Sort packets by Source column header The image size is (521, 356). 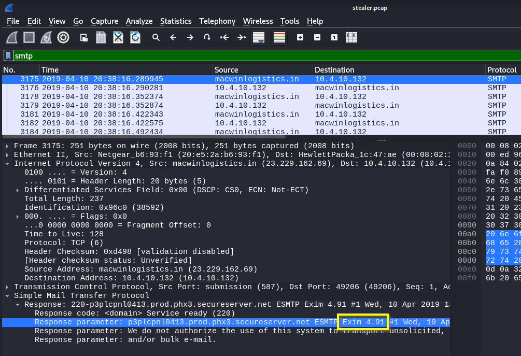(226, 70)
